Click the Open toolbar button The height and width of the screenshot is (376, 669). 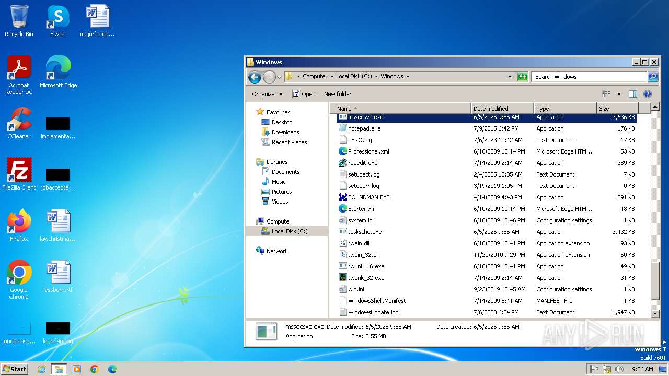point(304,94)
